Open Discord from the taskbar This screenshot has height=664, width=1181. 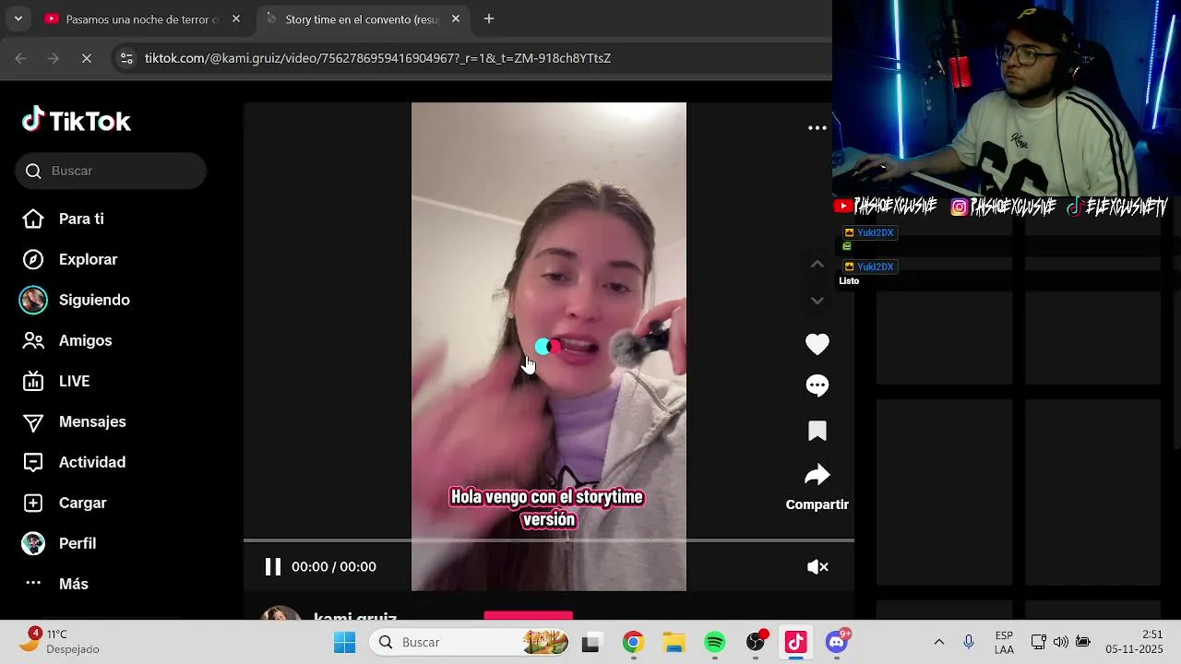[836, 642]
